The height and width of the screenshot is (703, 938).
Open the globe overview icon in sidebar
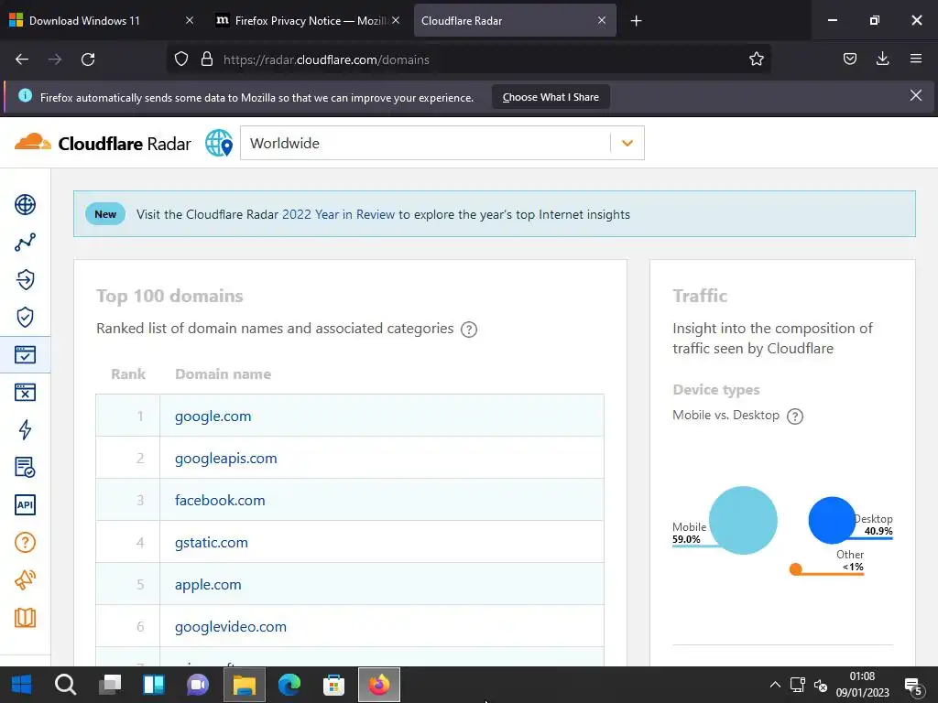tap(25, 204)
